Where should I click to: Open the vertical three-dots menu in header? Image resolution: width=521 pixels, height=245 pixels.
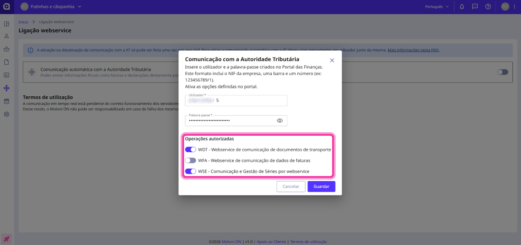514,7
